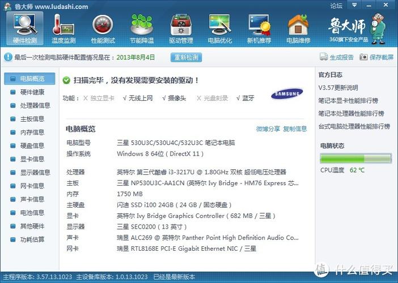The height and width of the screenshot is (283, 398).
Task: Open 节能降温 energy saving clover icon
Action: click(x=142, y=29)
